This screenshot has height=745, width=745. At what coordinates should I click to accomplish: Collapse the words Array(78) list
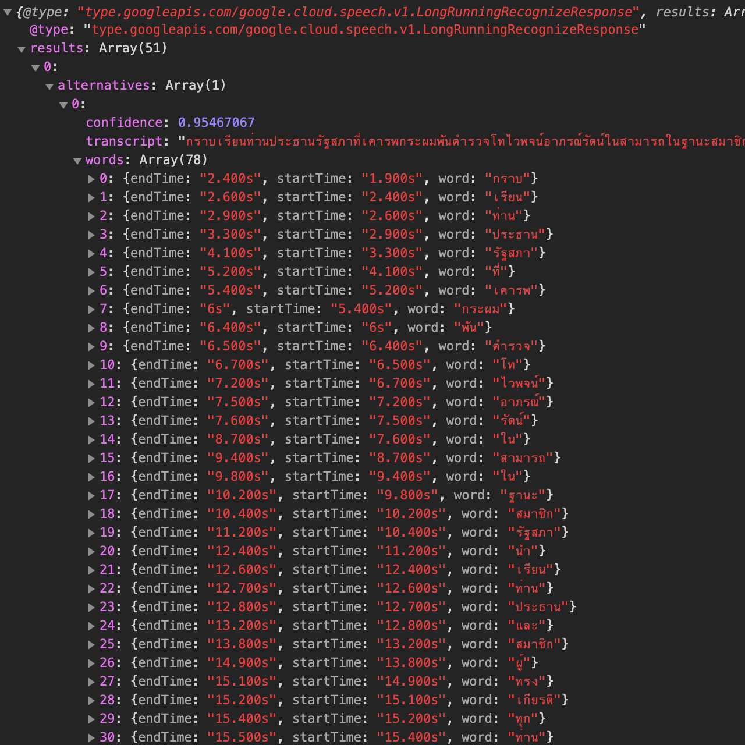click(x=77, y=161)
